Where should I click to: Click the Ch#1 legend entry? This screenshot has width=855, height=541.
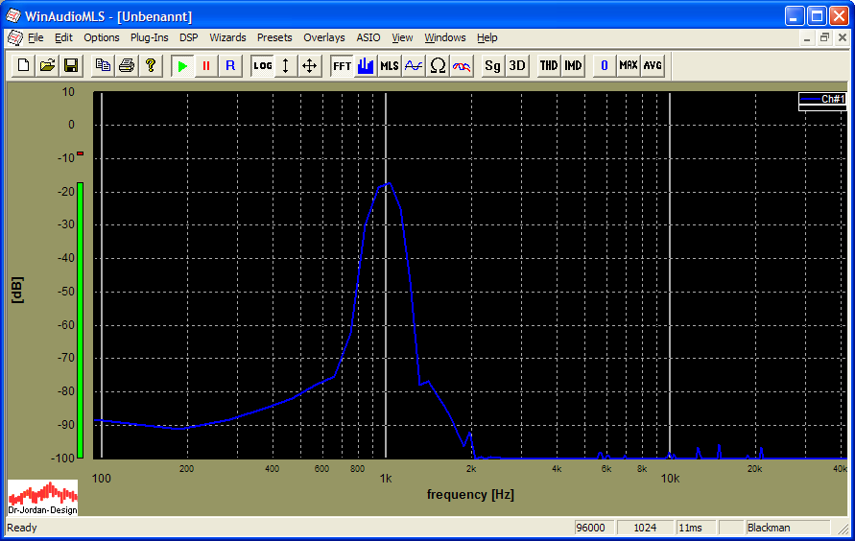(822, 99)
